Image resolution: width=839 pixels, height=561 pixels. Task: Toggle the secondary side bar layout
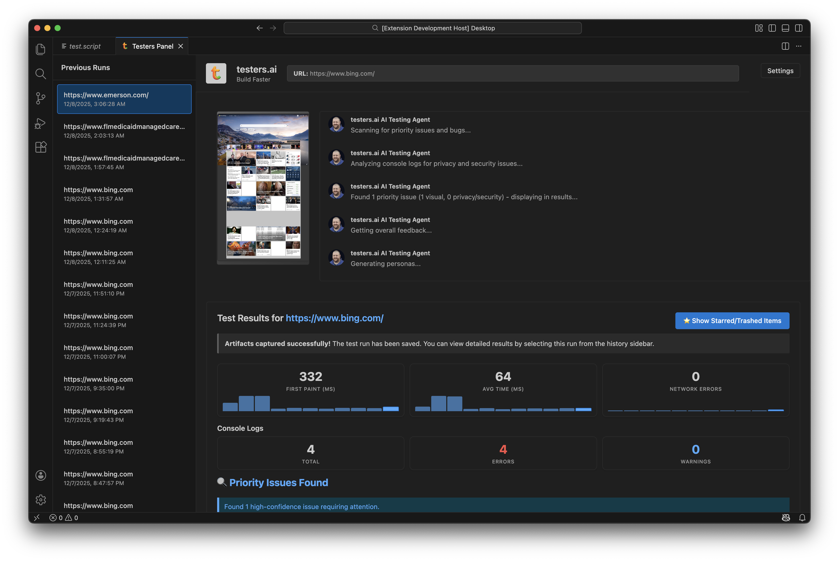(x=799, y=28)
